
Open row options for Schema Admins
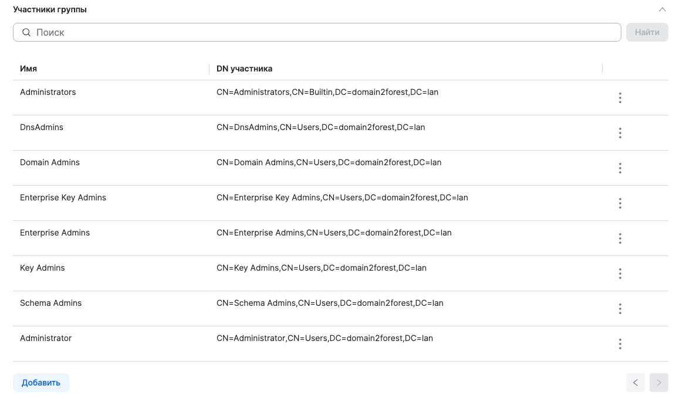click(620, 309)
